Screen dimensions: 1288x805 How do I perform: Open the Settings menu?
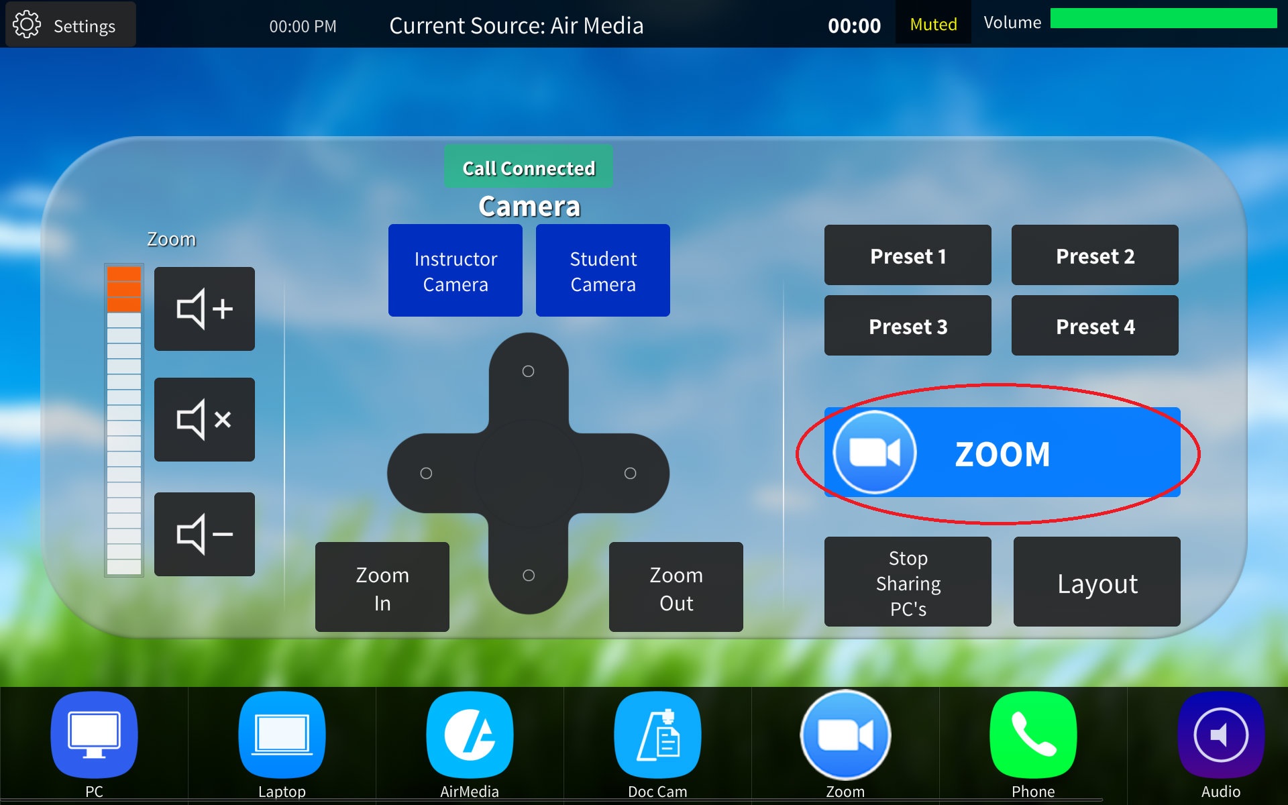click(70, 25)
